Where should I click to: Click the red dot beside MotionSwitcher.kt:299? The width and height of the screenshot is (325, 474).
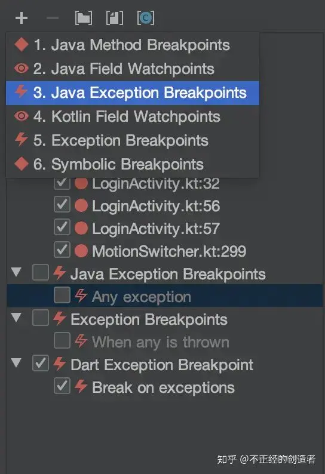click(x=81, y=251)
